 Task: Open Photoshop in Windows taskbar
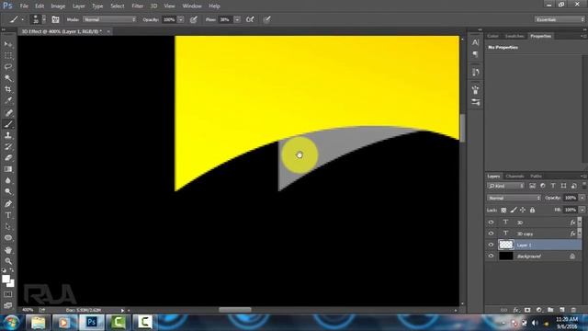tap(91, 322)
